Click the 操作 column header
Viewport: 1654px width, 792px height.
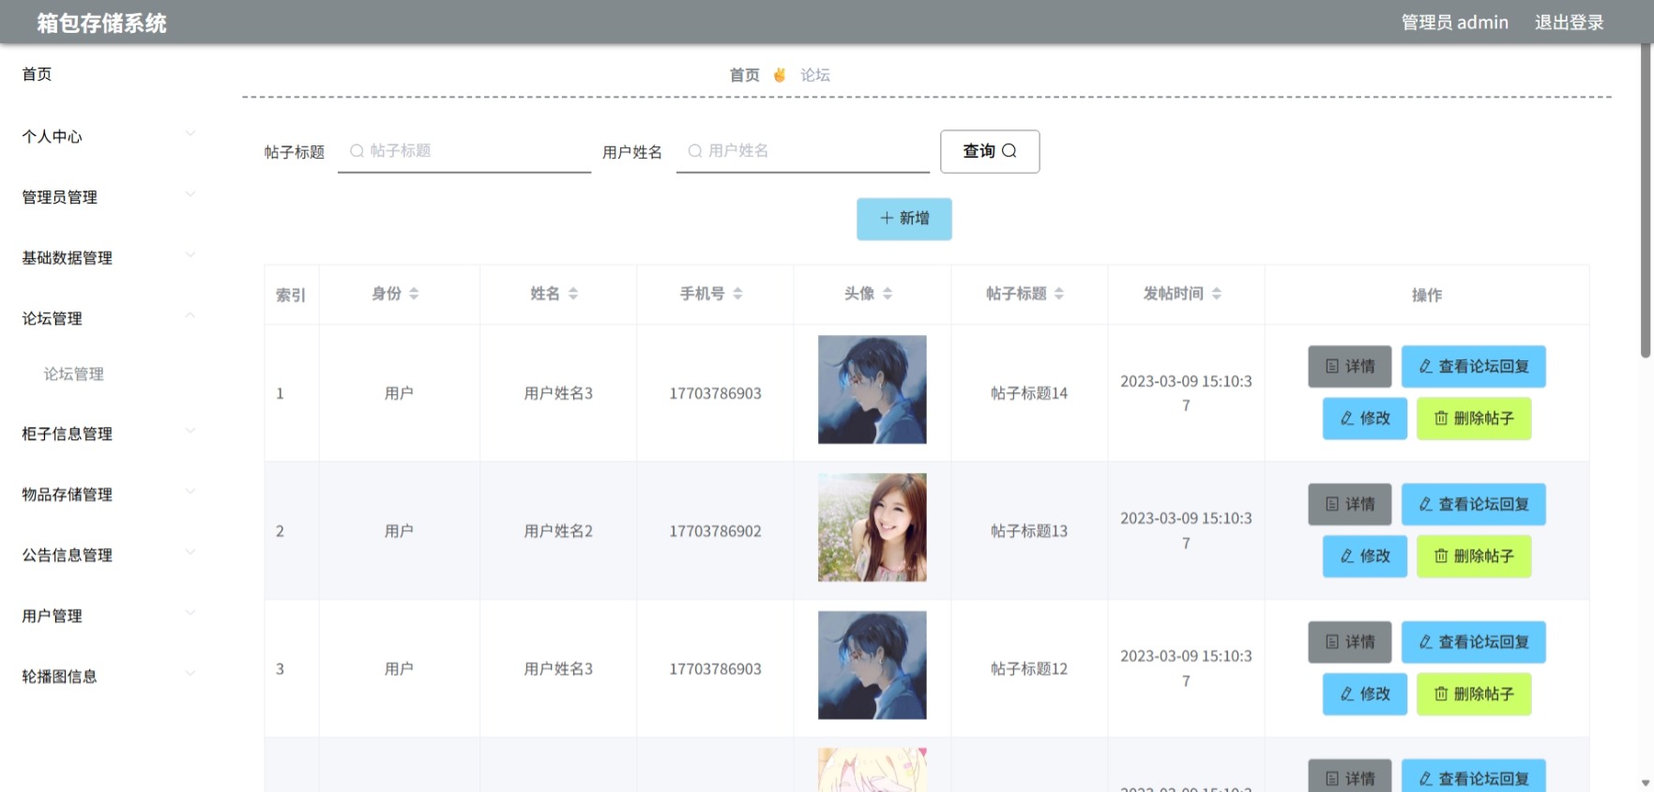(x=1427, y=295)
